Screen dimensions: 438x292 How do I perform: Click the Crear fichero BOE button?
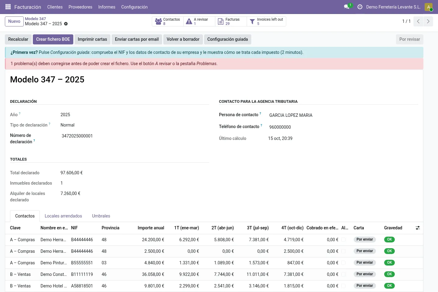tap(53, 39)
